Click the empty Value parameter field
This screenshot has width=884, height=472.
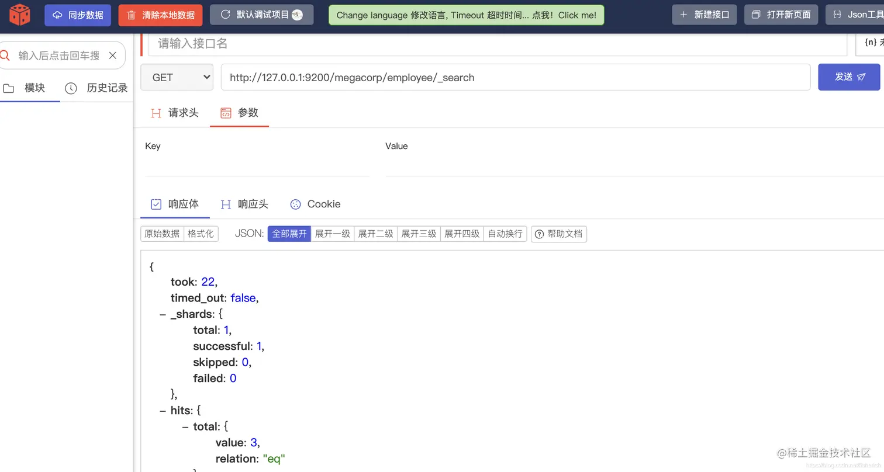[x=634, y=165]
